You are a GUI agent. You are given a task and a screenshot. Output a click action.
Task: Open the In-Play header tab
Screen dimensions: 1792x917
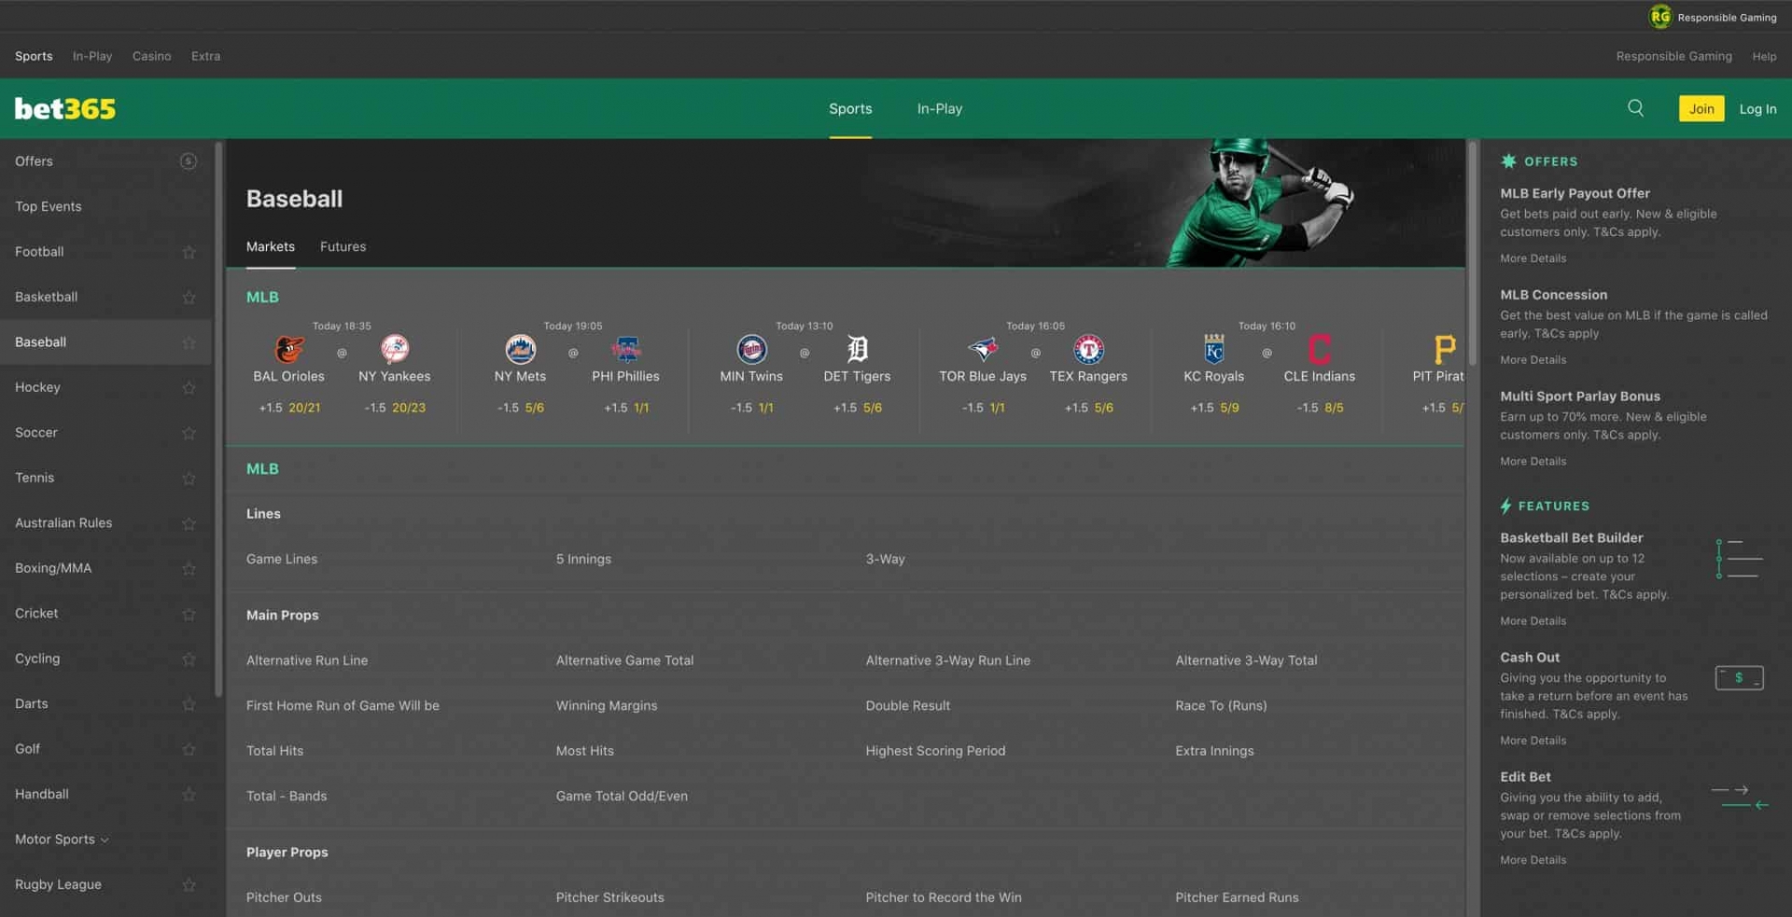tap(939, 109)
